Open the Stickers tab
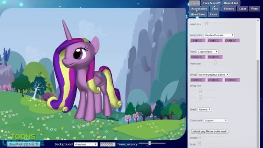 coord(228,9)
